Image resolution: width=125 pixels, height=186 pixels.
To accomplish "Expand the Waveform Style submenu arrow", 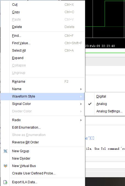I will click(81, 96).
